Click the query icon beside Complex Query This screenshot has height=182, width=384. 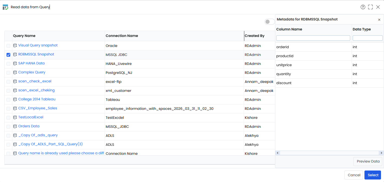coord(15,72)
